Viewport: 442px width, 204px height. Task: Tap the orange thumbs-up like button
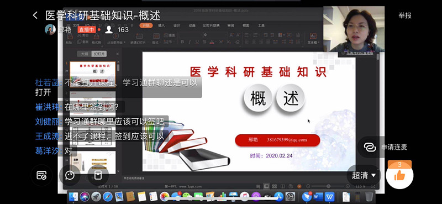(x=399, y=175)
